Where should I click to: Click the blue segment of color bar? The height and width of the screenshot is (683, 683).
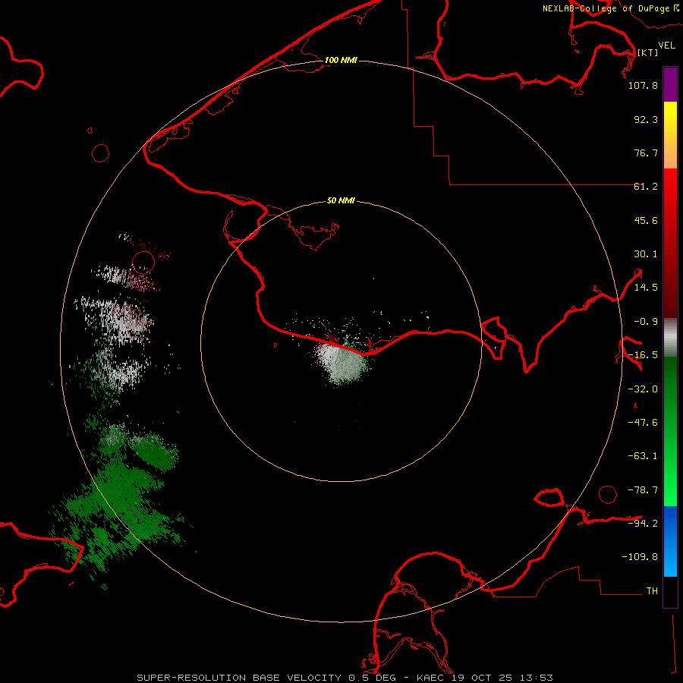click(670, 541)
